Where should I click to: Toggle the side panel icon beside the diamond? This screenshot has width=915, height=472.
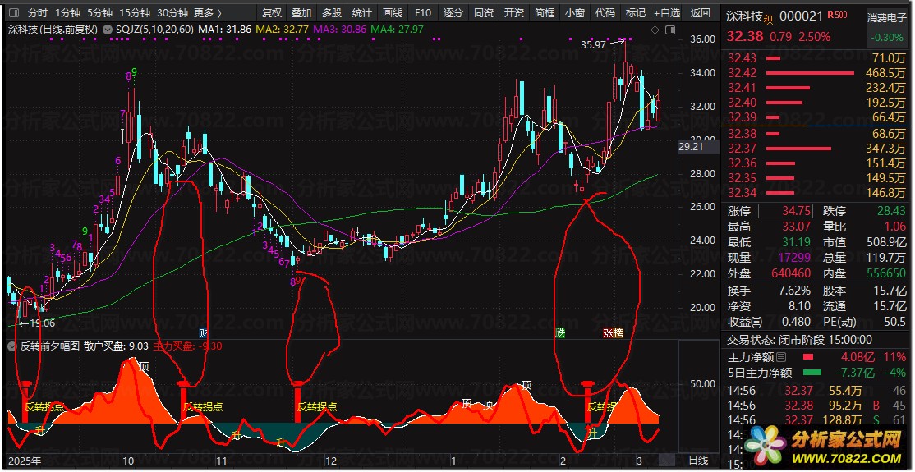(670, 30)
